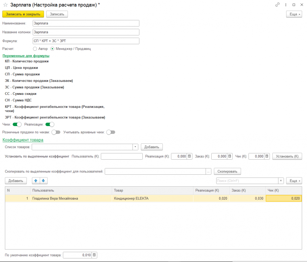Sort by Товар column header
The height and width of the screenshot is (262, 307).
(x=153, y=191)
